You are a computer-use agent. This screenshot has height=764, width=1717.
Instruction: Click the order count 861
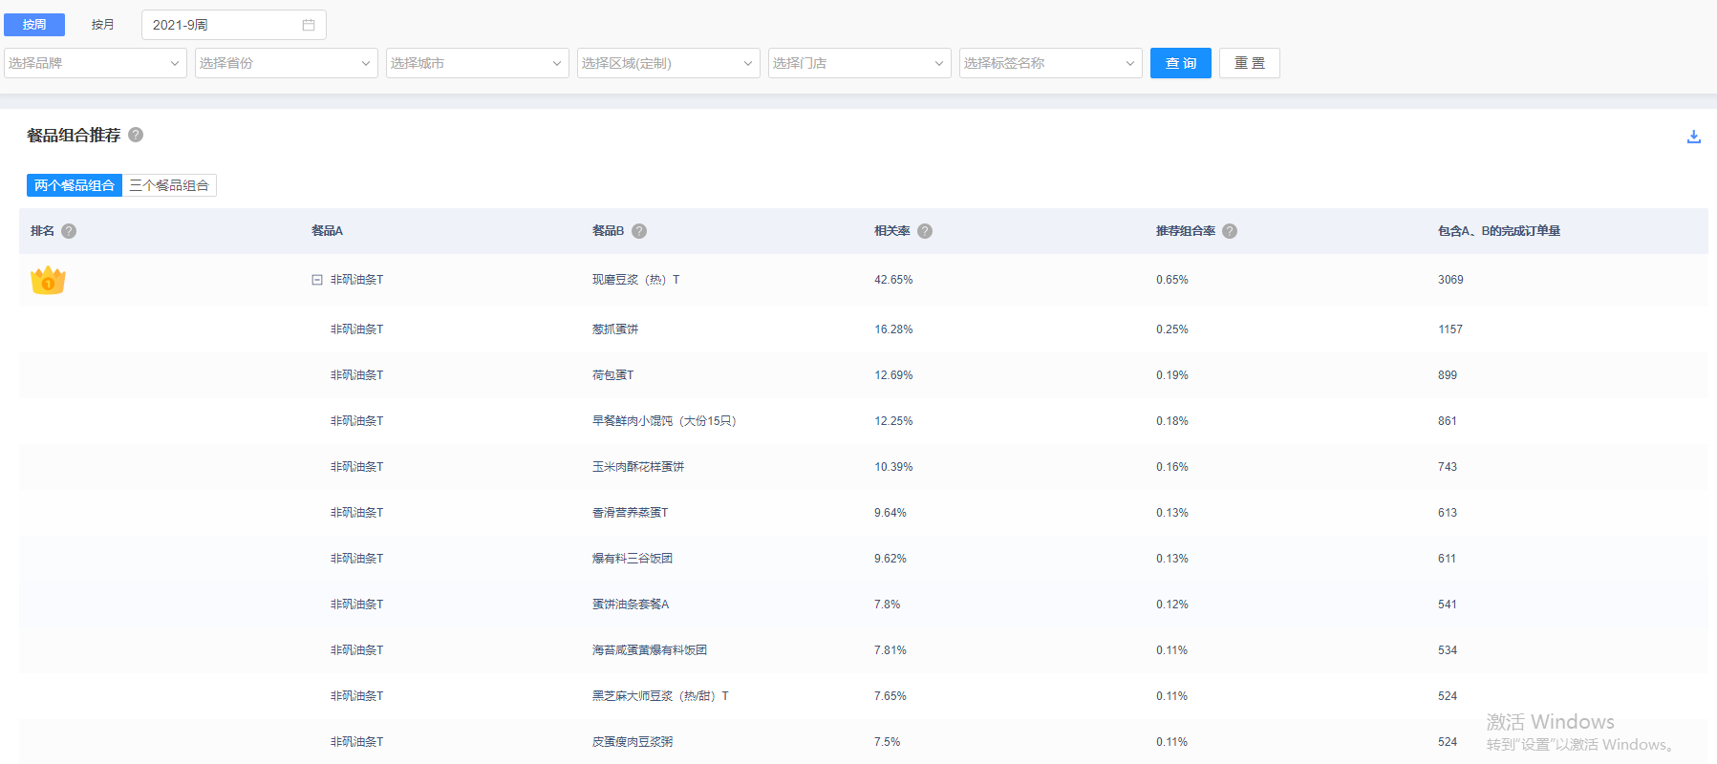click(1448, 421)
